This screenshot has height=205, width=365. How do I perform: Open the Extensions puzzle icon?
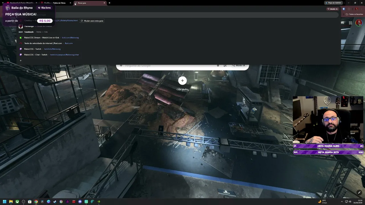349,9
